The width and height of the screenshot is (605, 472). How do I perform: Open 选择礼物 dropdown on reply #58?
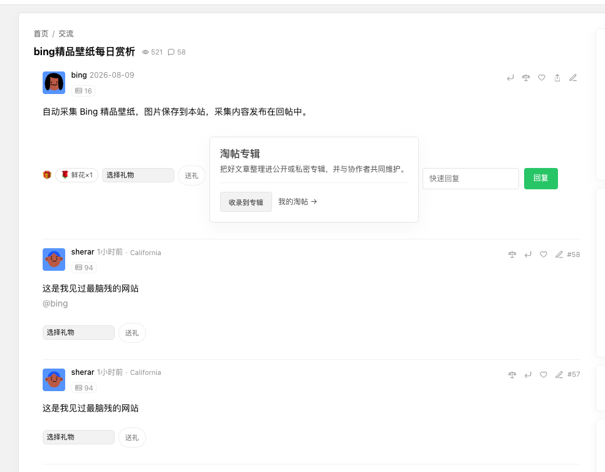78,332
